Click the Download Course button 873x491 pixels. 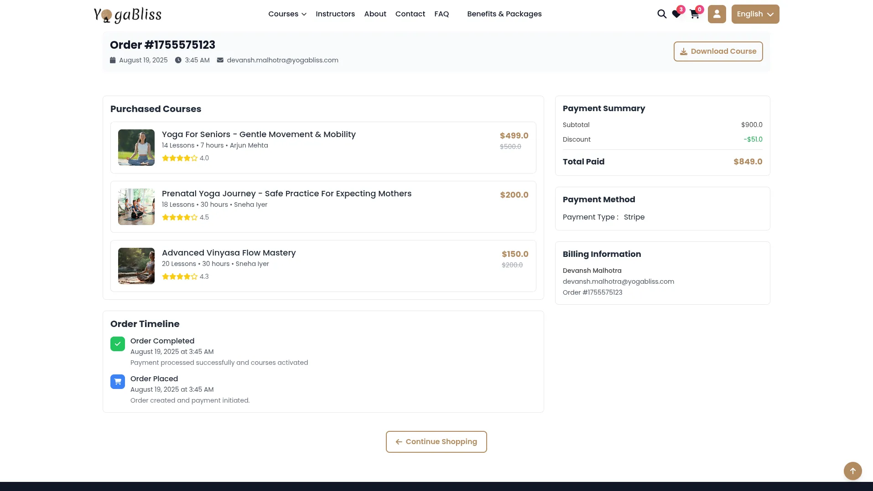point(718,51)
